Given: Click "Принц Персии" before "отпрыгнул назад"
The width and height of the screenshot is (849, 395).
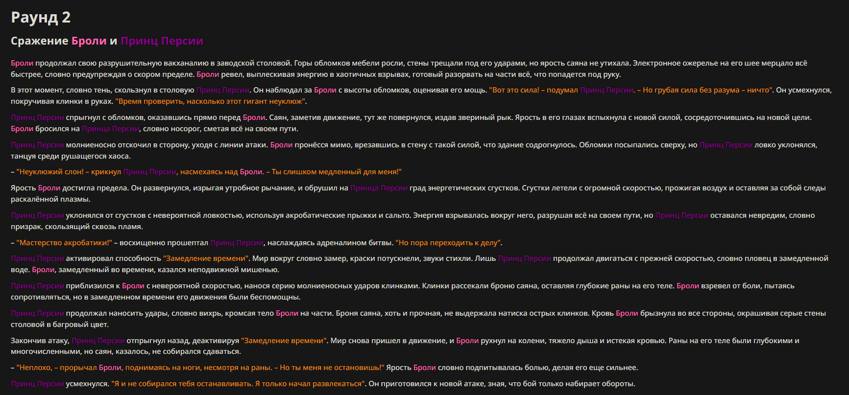Looking at the screenshot, I should coord(98,341).
